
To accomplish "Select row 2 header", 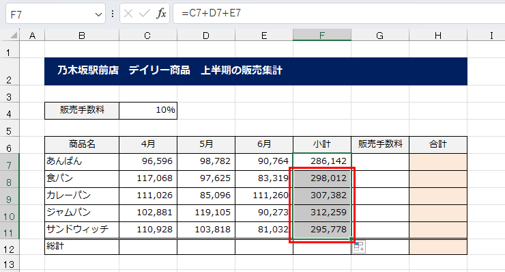I will coord(10,72).
